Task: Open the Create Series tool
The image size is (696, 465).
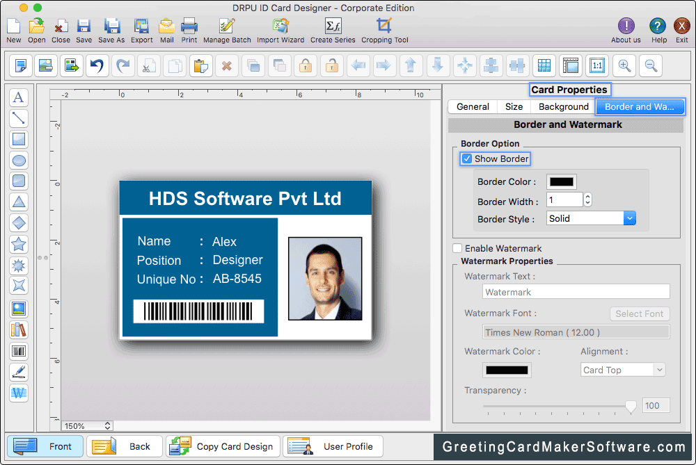Action: (x=333, y=26)
